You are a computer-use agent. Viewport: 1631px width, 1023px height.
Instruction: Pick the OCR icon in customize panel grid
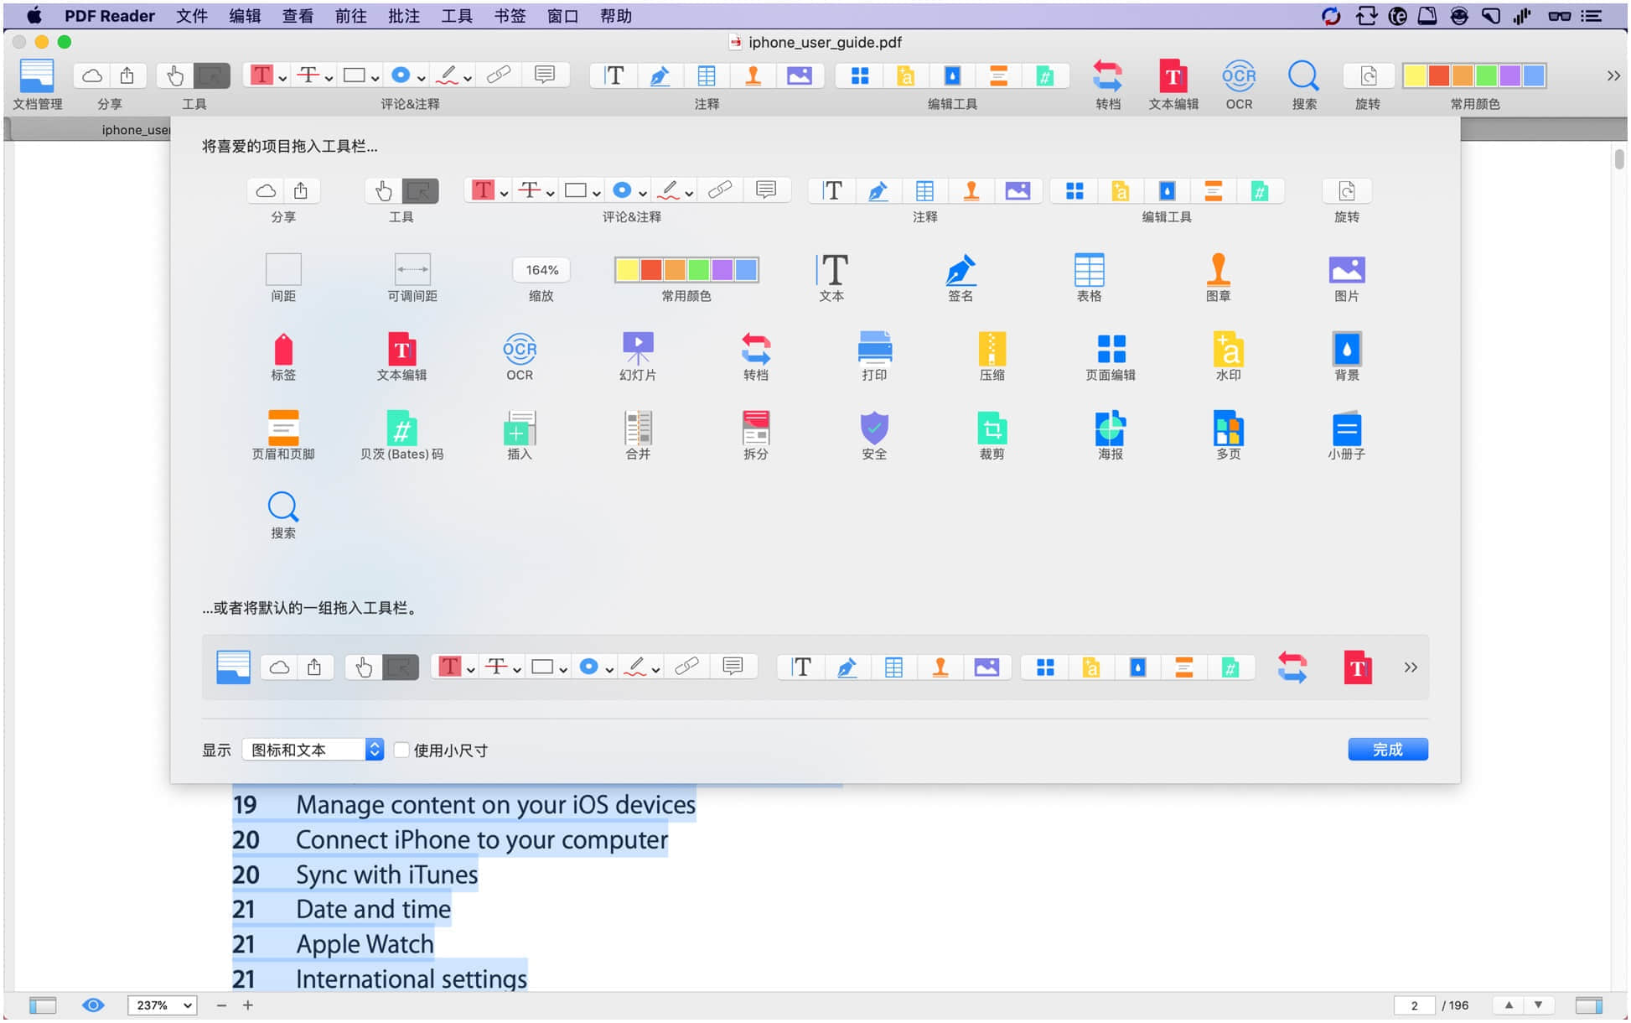tap(520, 349)
